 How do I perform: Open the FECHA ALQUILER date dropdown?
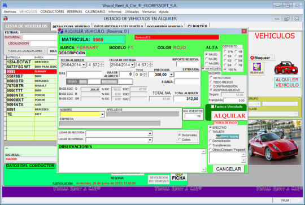(x=84, y=65)
